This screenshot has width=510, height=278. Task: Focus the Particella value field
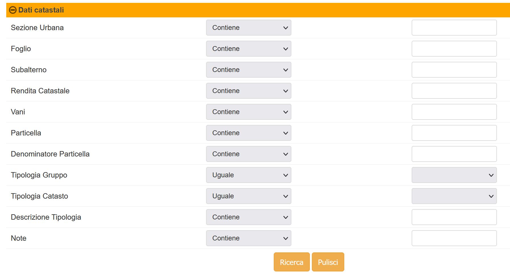click(x=454, y=133)
